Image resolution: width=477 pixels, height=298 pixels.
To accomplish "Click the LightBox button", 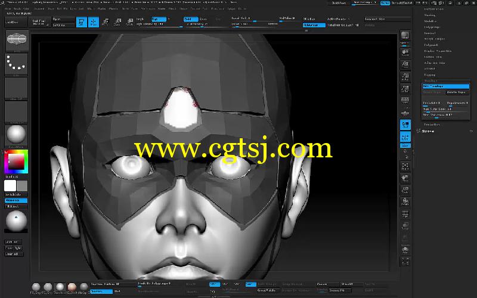I will (x=16, y=22).
